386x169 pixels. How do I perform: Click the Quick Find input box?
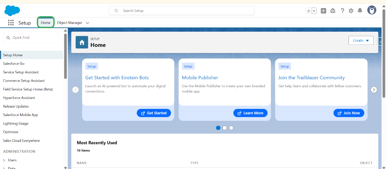click(x=31, y=37)
